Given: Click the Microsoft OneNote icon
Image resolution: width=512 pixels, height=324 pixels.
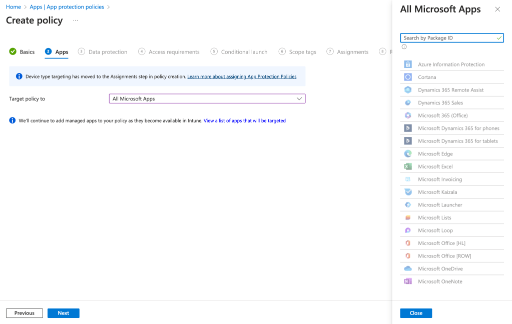Looking at the screenshot, I should [x=408, y=281].
